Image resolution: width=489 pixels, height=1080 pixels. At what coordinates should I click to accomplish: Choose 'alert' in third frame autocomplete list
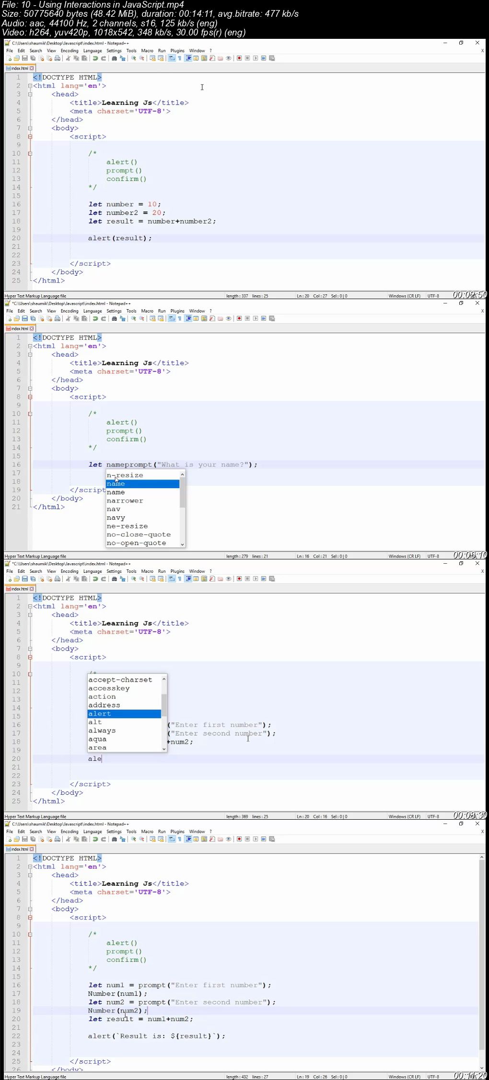pos(124,714)
